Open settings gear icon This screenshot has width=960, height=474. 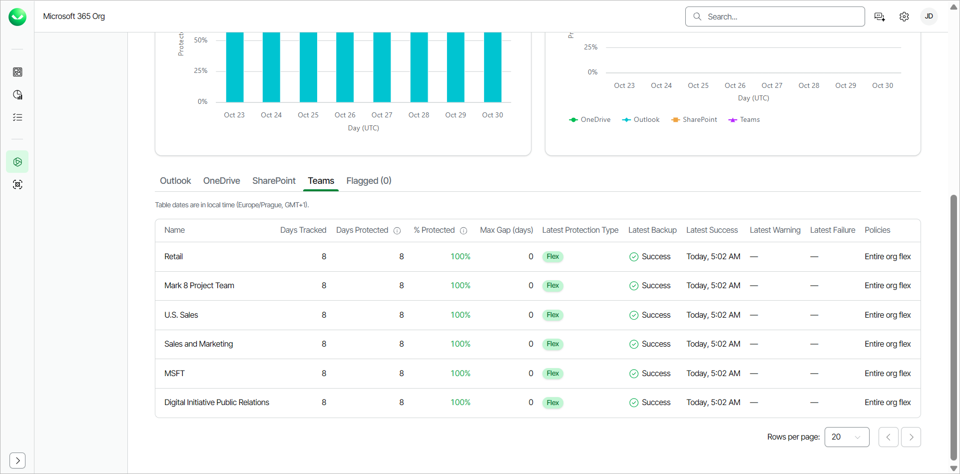(x=904, y=17)
